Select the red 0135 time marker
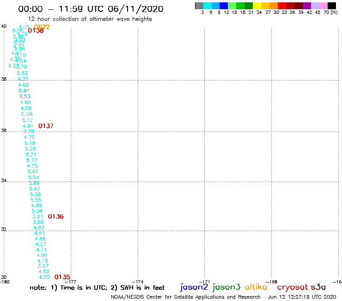Viewport: 342px width, 301px height. click(x=62, y=277)
